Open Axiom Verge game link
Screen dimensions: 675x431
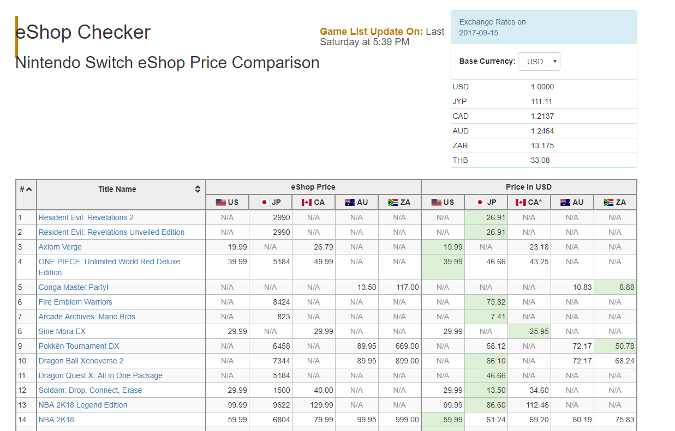tap(60, 247)
